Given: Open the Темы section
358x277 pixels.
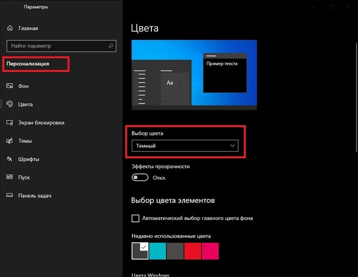Looking at the screenshot, I should click(25, 141).
